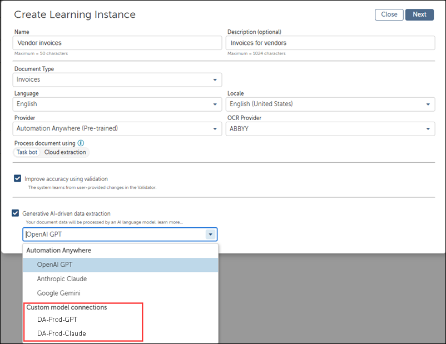Click the Maximum = 1024 characters hint
446x344 pixels.
point(256,53)
